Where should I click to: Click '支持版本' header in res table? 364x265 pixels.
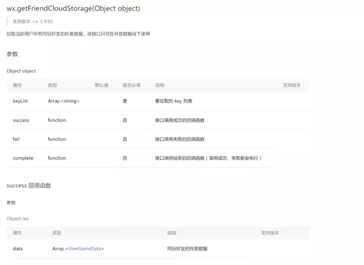(x=270, y=233)
